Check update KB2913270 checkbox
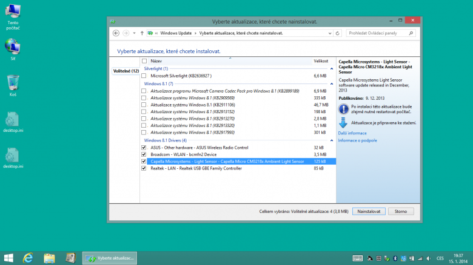The width and height of the screenshot is (473, 265). pyautogui.click(x=144, y=119)
